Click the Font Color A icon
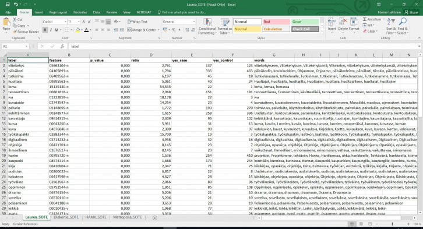 click(86, 30)
